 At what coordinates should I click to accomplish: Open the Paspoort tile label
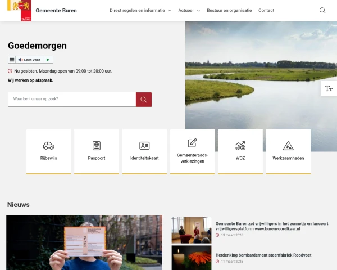(97, 158)
